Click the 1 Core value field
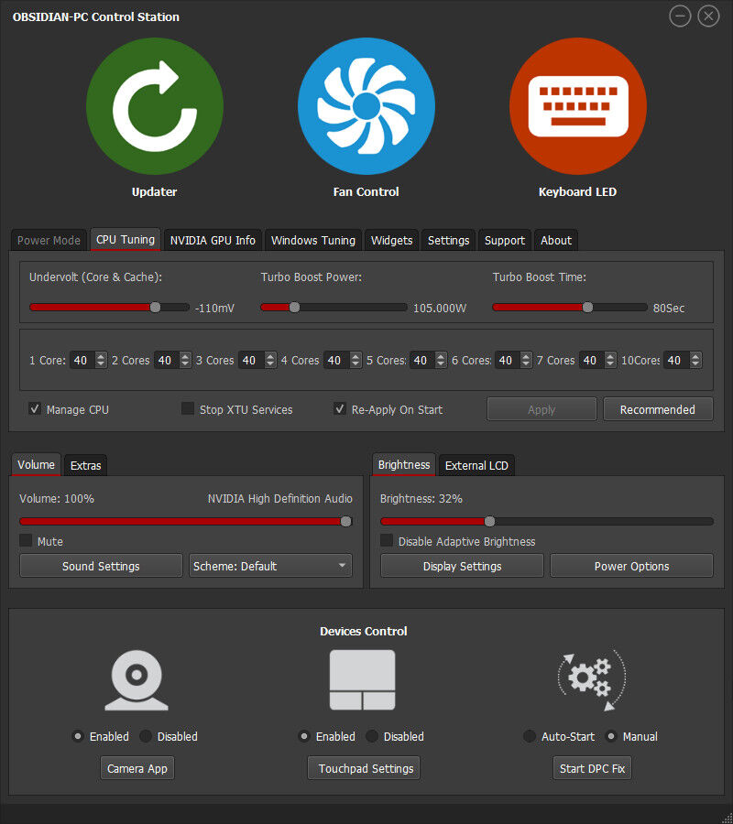The height and width of the screenshot is (824, 733). 82,360
